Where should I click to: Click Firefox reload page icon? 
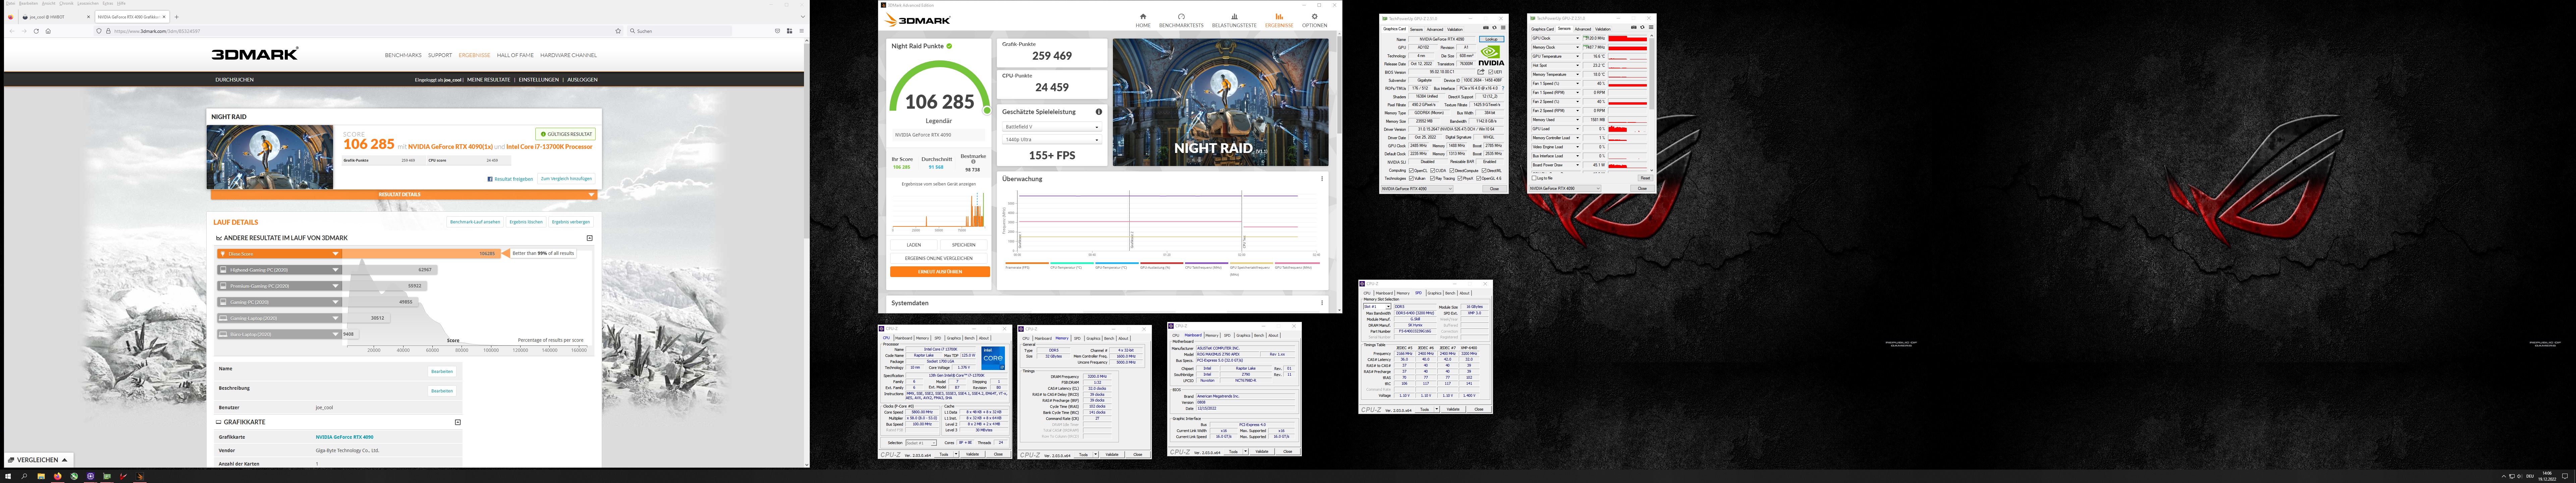[x=36, y=31]
